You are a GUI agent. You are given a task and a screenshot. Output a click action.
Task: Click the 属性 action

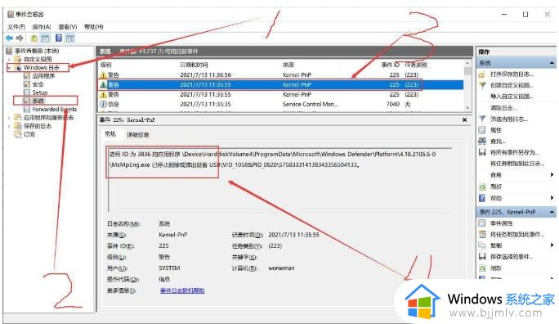tap(496, 130)
